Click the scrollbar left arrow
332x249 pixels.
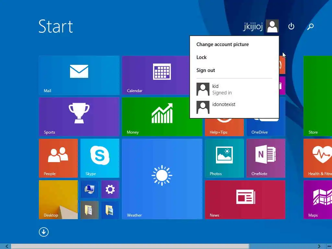[x=7, y=246]
